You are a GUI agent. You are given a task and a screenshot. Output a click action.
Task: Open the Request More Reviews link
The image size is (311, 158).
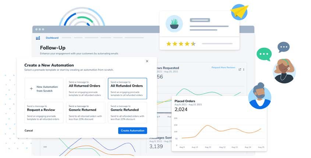[x=223, y=68]
